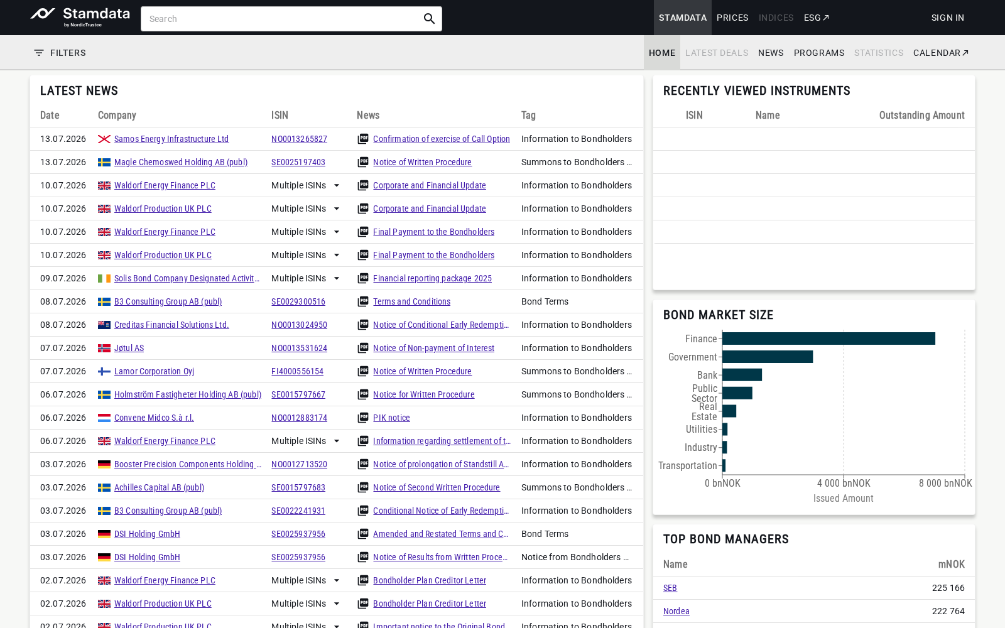Expand Multiple ISINs for Waldorf Production UK Final Payment row

tap(337, 255)
